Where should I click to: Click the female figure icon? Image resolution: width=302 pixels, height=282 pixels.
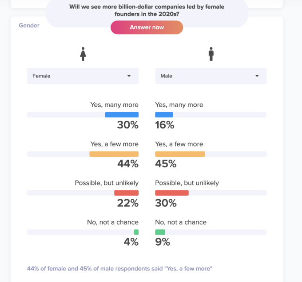pos(83,54)
